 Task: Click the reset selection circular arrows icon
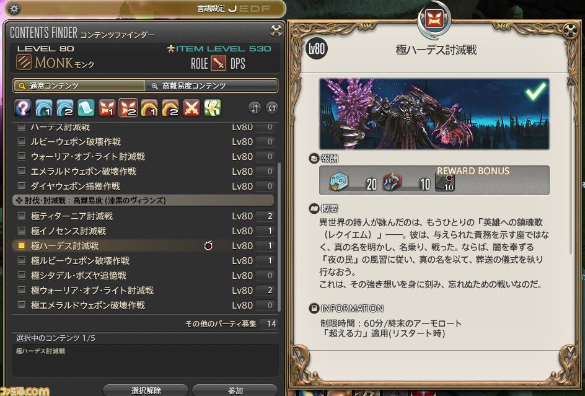(x=272, y=108)
